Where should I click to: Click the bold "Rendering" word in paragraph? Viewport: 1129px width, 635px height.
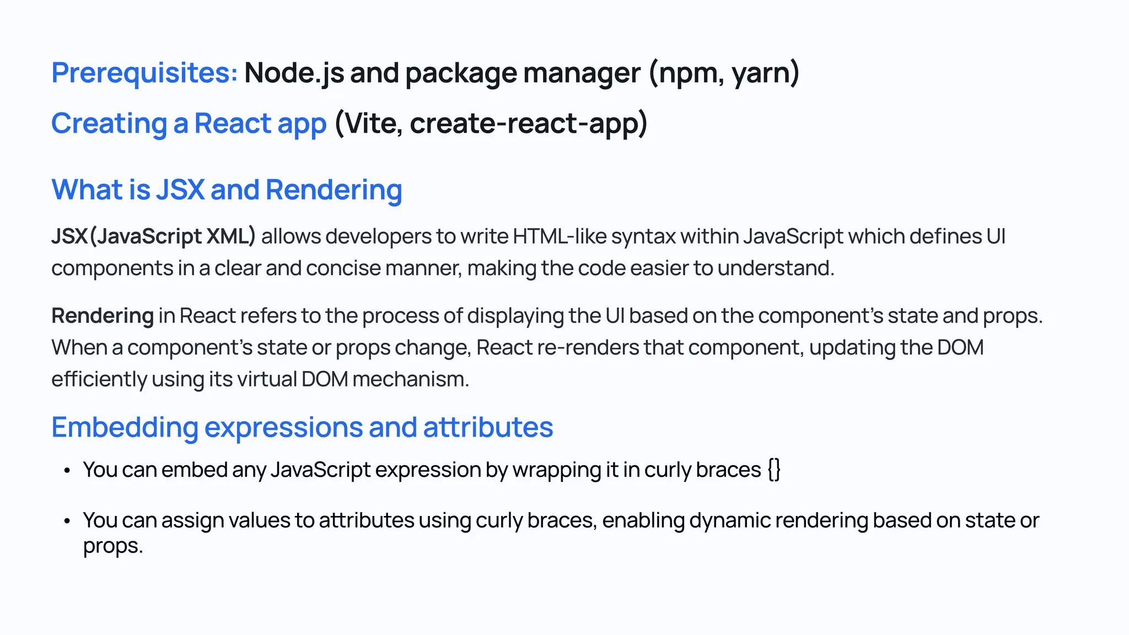coord(103,316)
